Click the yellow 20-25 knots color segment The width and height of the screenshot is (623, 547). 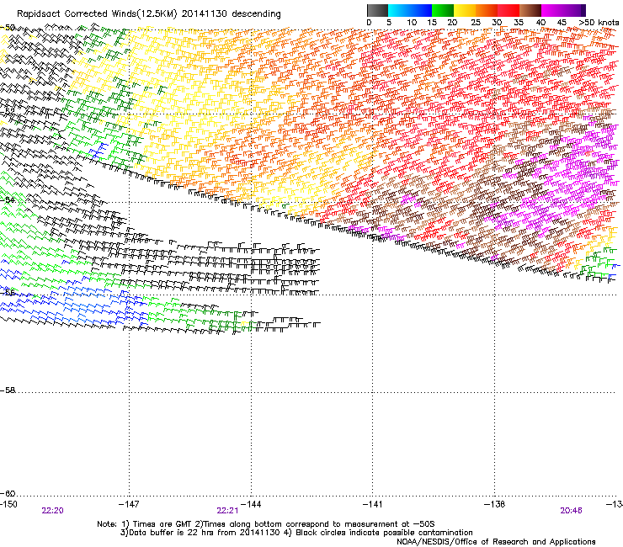click(x=465, y=10)
